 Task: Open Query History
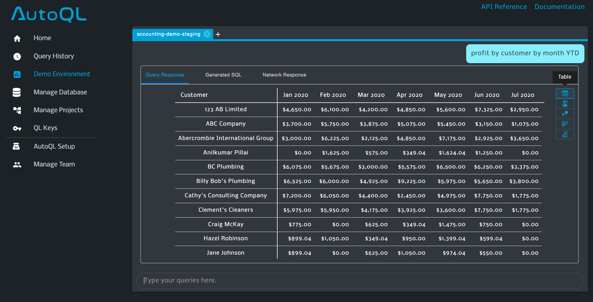point(54,56)
